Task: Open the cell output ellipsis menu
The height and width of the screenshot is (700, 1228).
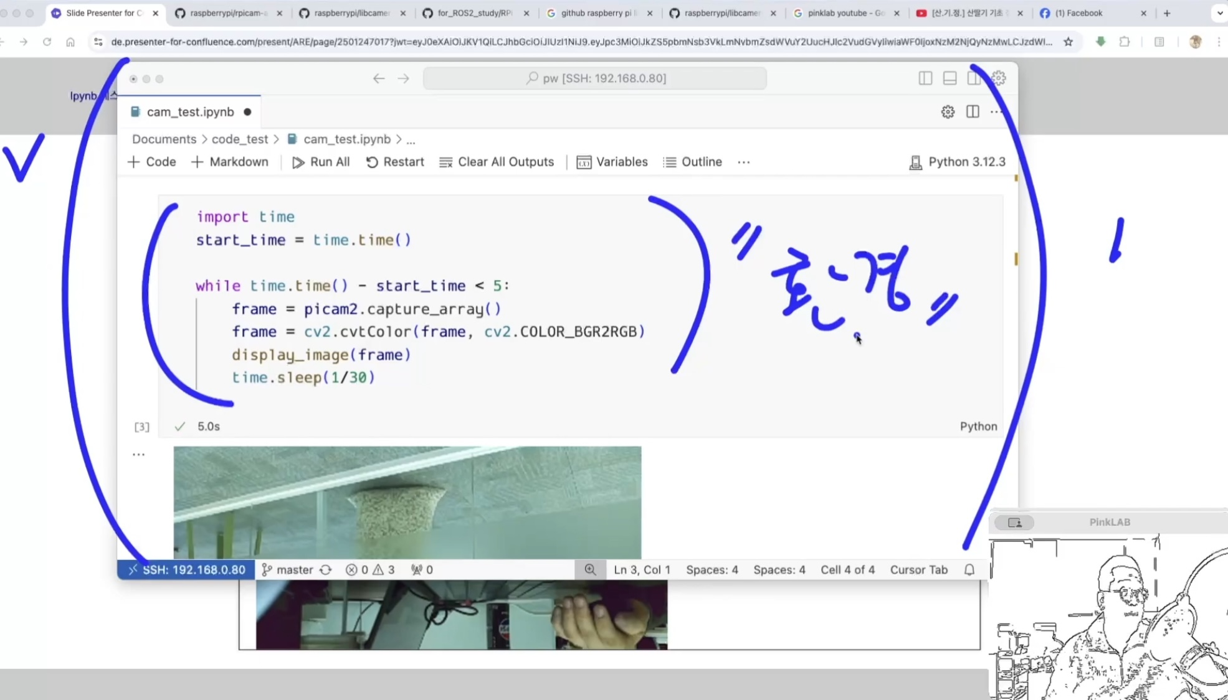Action: tap(138, 455)
